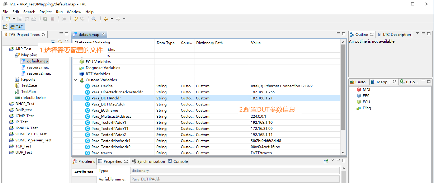Image resolution: width=434 pixels, height=184 pixels.
Task: Open raspery2.map in the project tree
Action: point(36,73)
